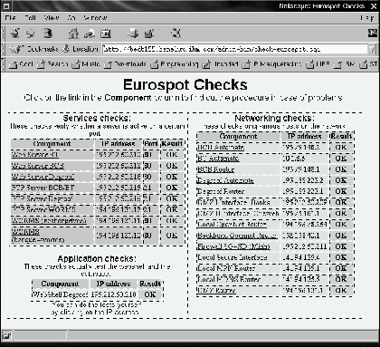
Task: Click the WebShell Degroof component text
Action: 60,294
